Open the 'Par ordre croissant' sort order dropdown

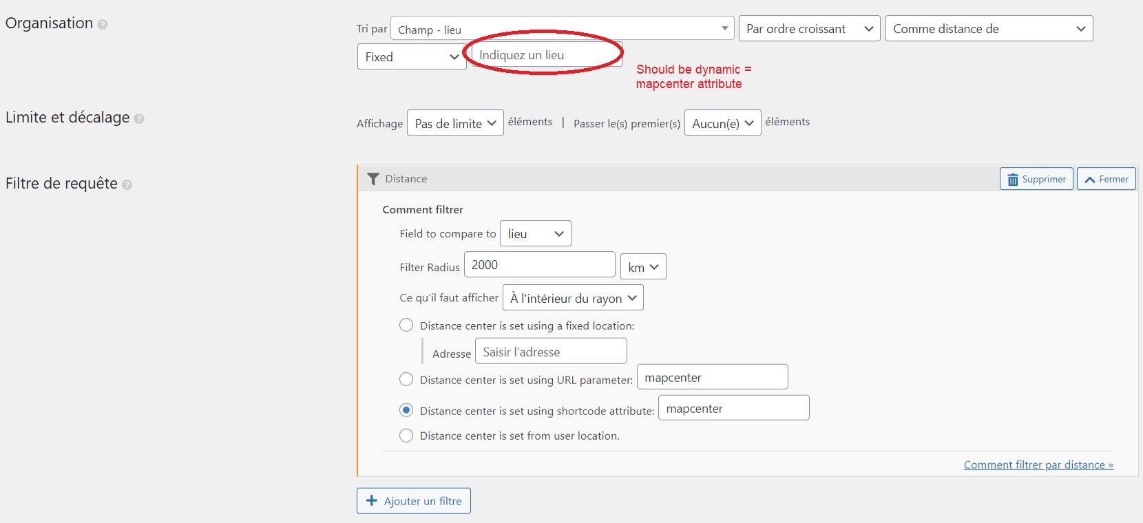tap(809, 29)
